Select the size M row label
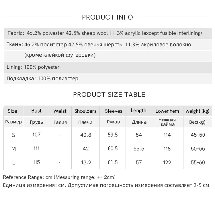Viewport: 215px width, 199px height. 13,149
